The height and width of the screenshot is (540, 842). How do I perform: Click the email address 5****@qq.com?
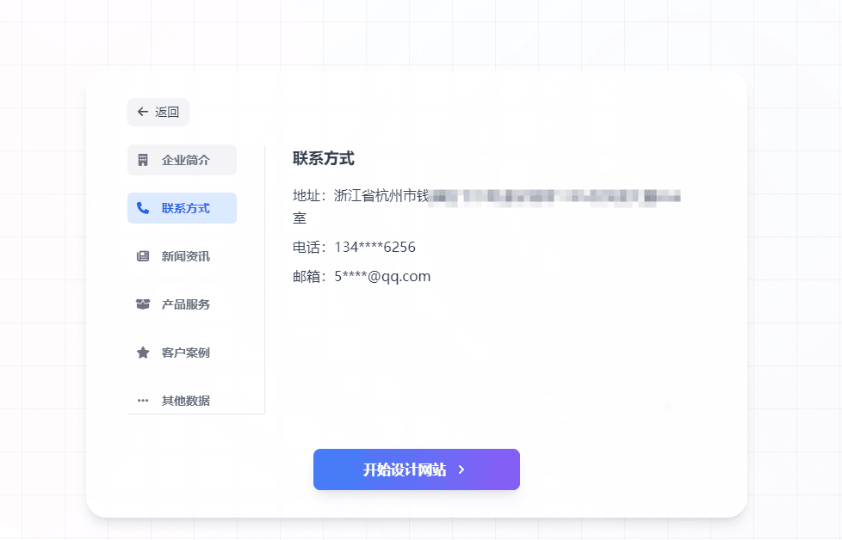coord(382,277)
